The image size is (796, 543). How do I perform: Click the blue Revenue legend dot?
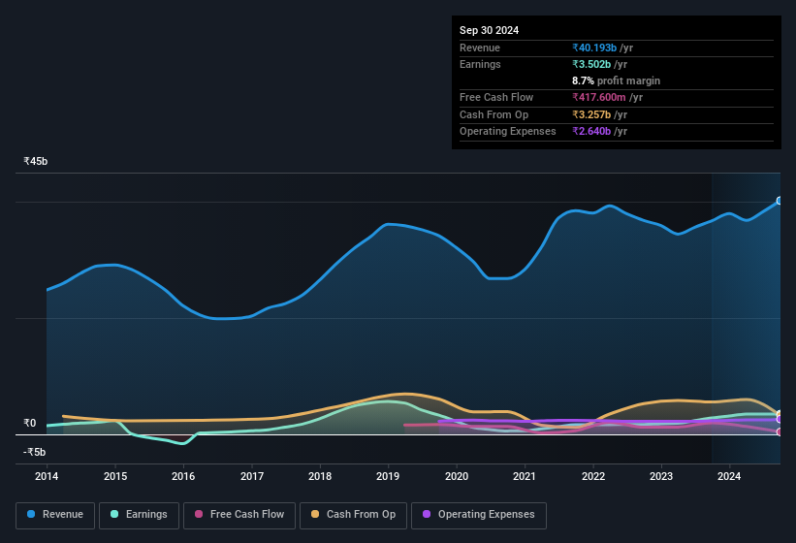tap(31, 515)
